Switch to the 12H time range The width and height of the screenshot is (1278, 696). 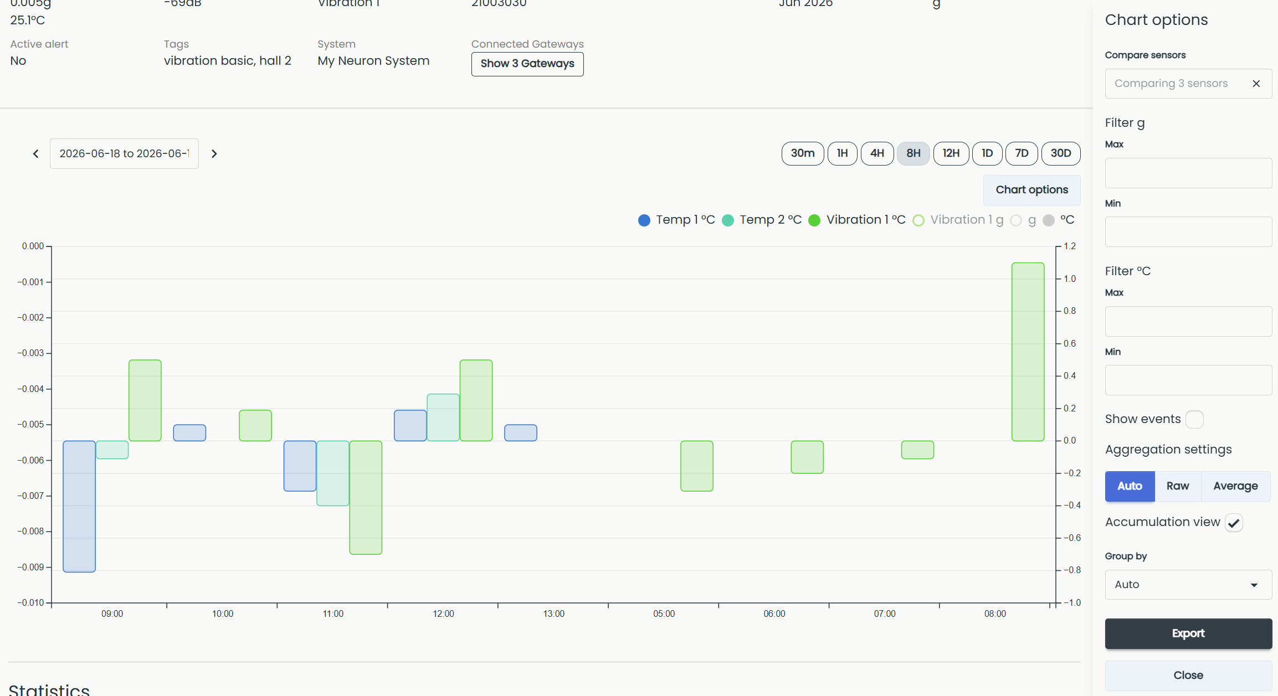(x=951, y=153)
